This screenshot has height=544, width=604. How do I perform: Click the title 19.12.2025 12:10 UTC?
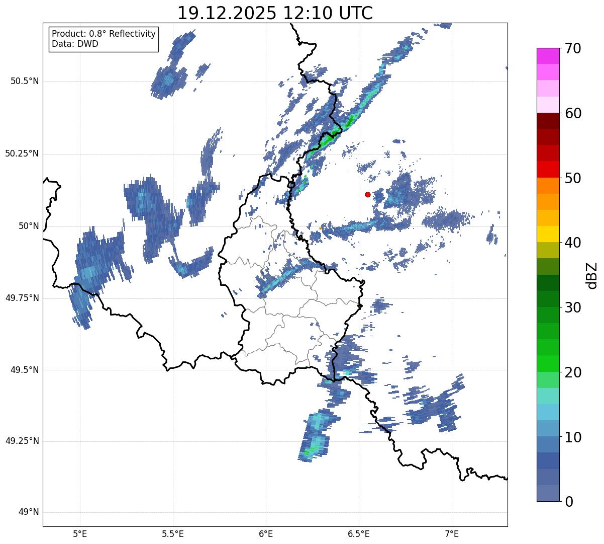pyautogui.click(x=275, y=13)
